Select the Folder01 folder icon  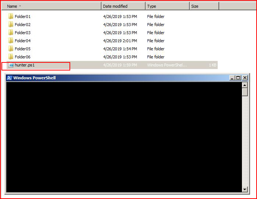[x=11, y=17]
